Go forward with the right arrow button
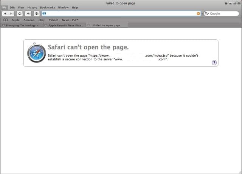The width and height of the screenshot is (242, 174). pos(11,14)
